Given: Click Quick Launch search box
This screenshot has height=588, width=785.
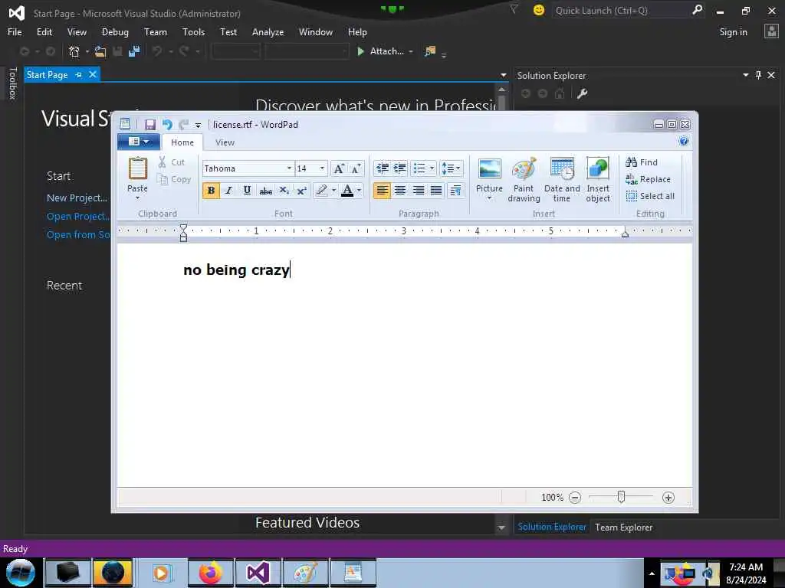Looking at the screenshot, I should (622, 11).
